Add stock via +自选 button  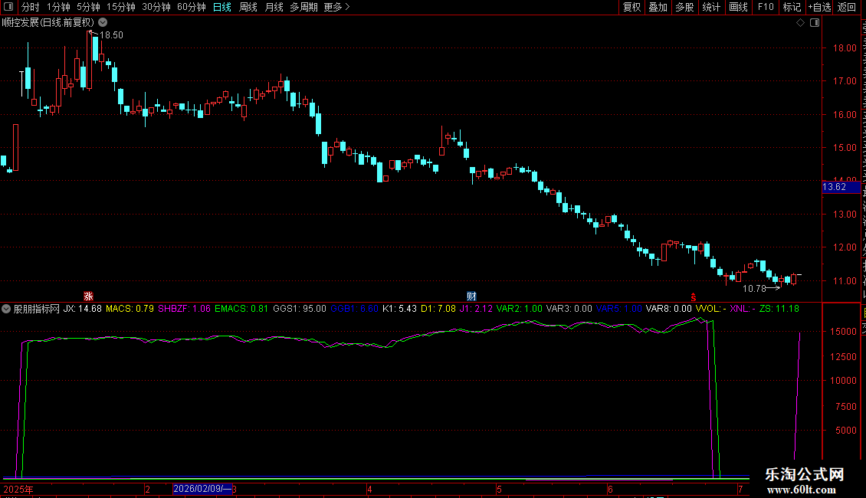819,7
